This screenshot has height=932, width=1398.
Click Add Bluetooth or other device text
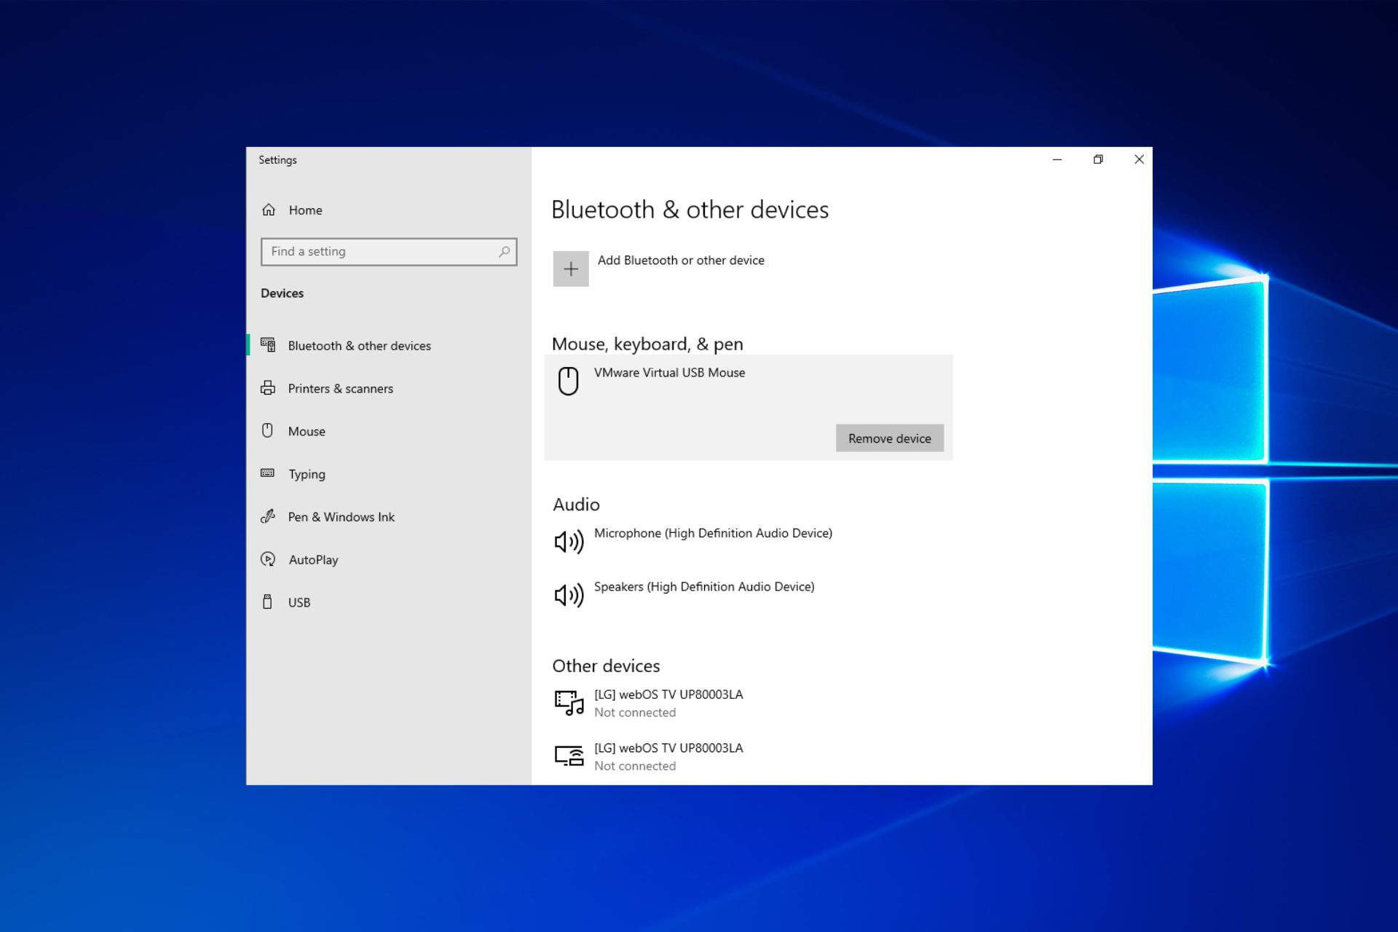pos(681,261)
